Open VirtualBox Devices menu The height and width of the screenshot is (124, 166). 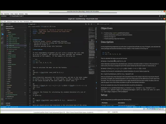coord(21,14)
